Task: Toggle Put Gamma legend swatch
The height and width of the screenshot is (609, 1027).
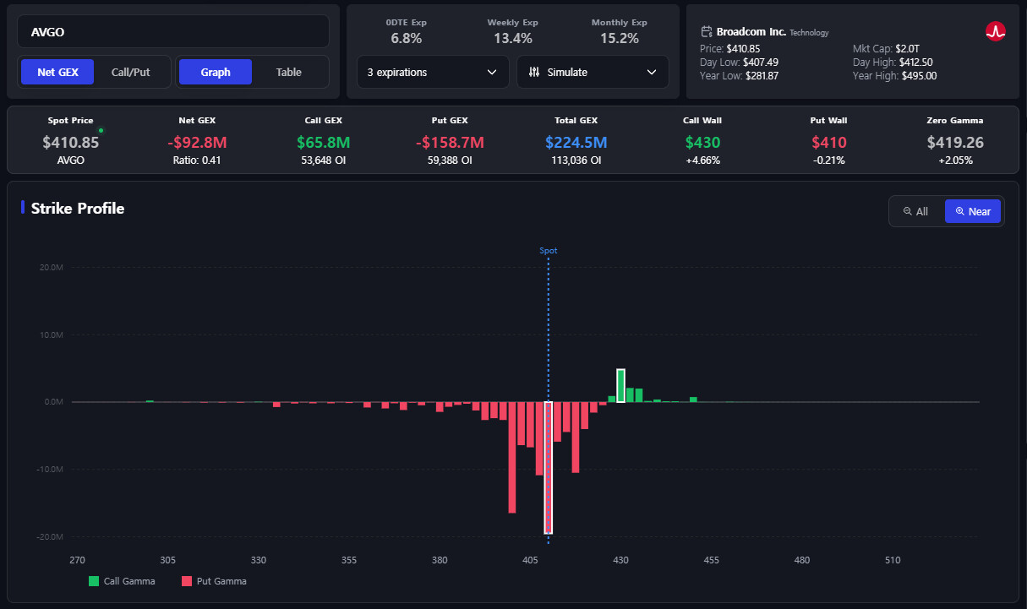Action: [187, 581]
